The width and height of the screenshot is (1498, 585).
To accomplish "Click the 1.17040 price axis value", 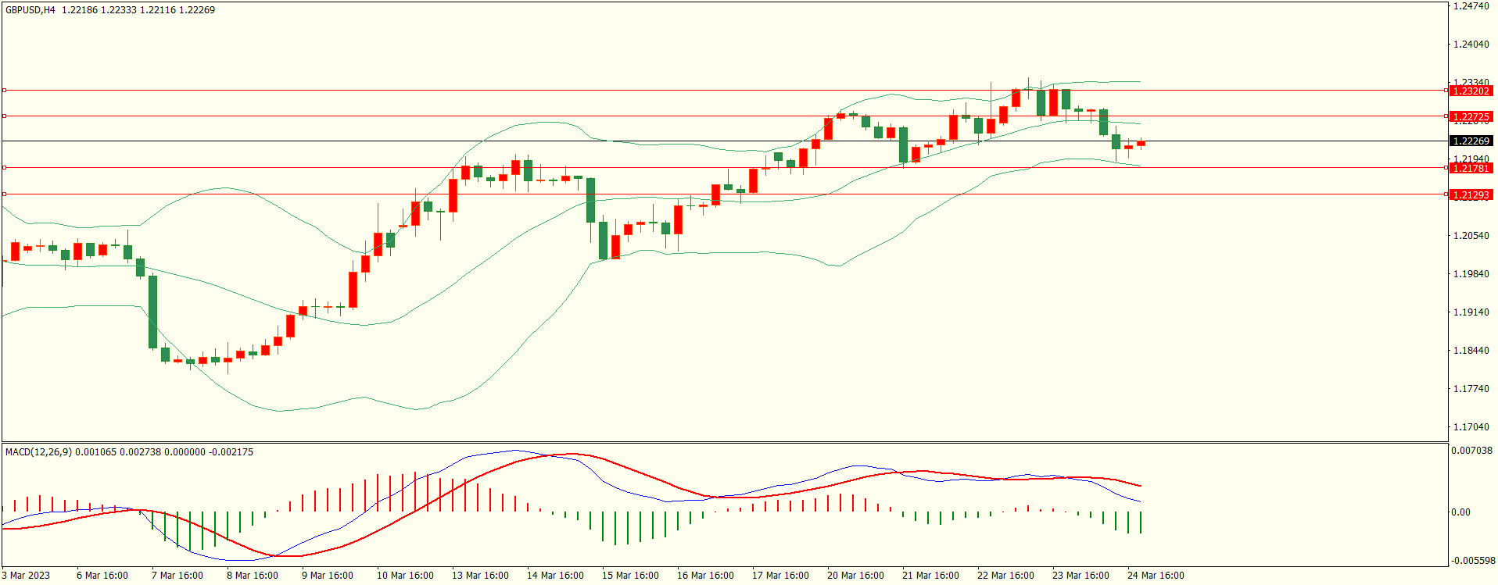I will tap(1471, 427).
